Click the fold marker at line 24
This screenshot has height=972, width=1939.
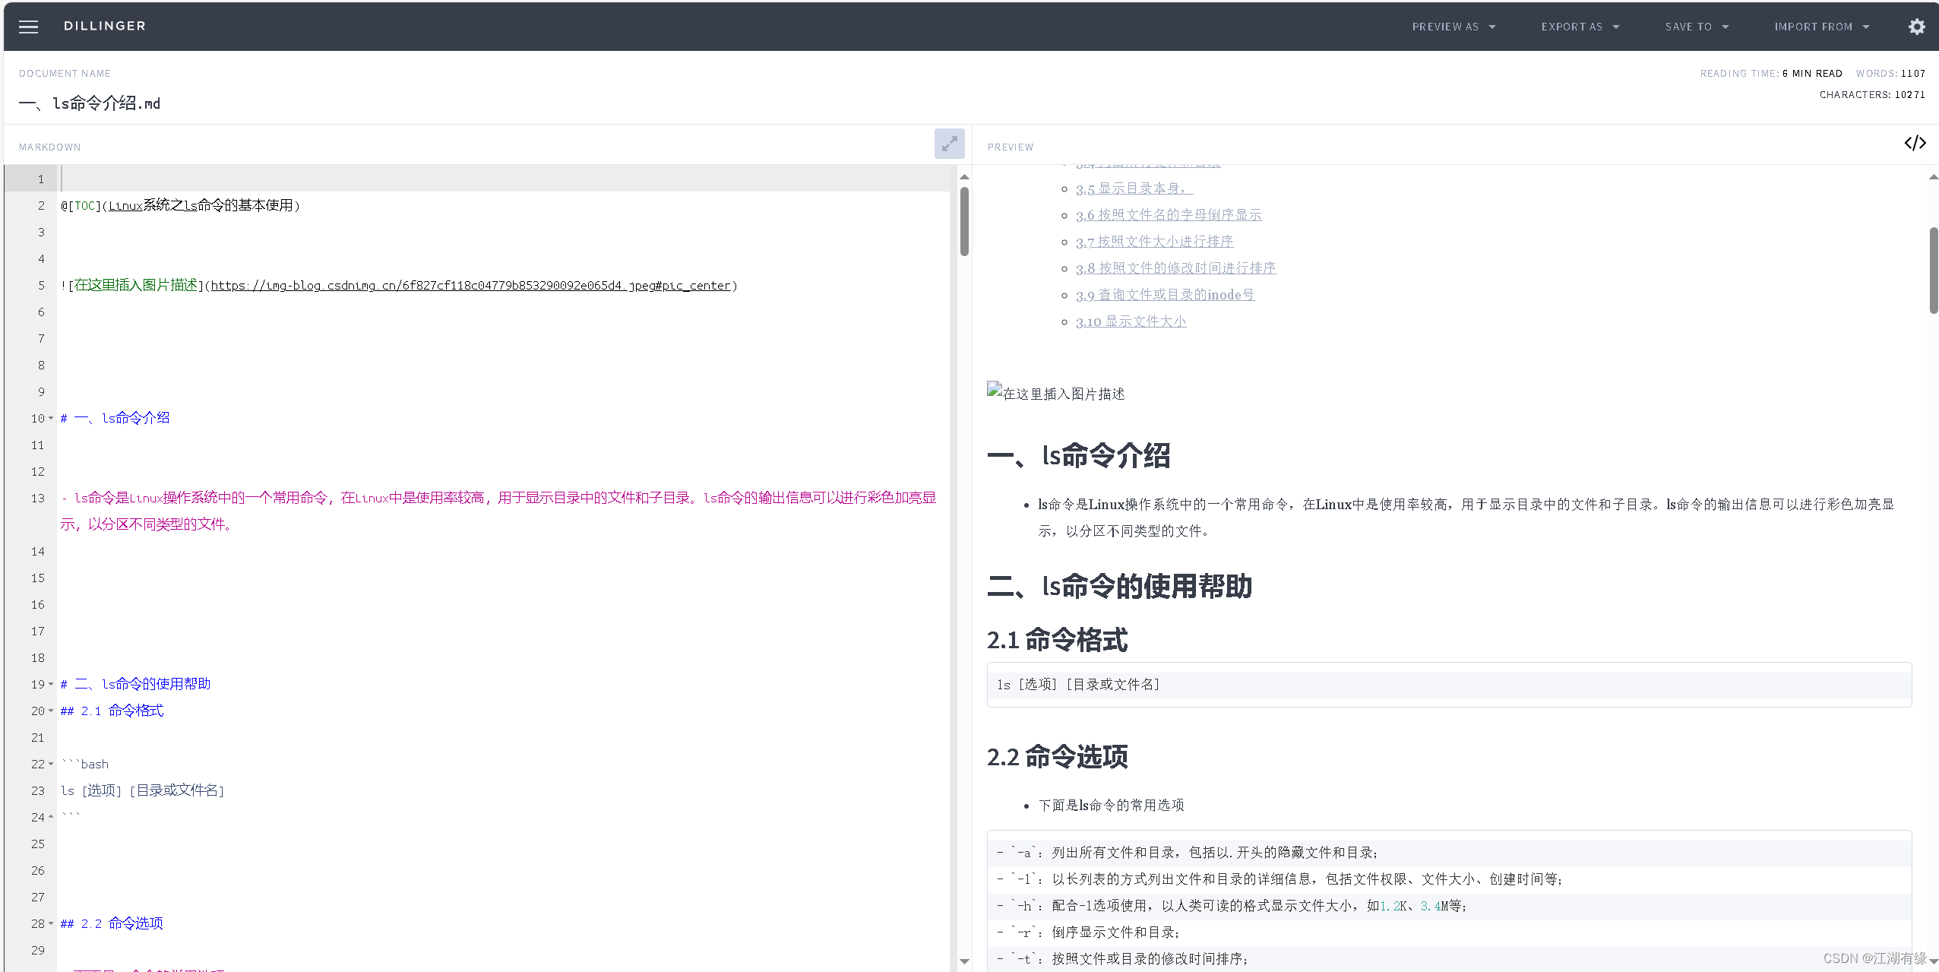point(51,818)
